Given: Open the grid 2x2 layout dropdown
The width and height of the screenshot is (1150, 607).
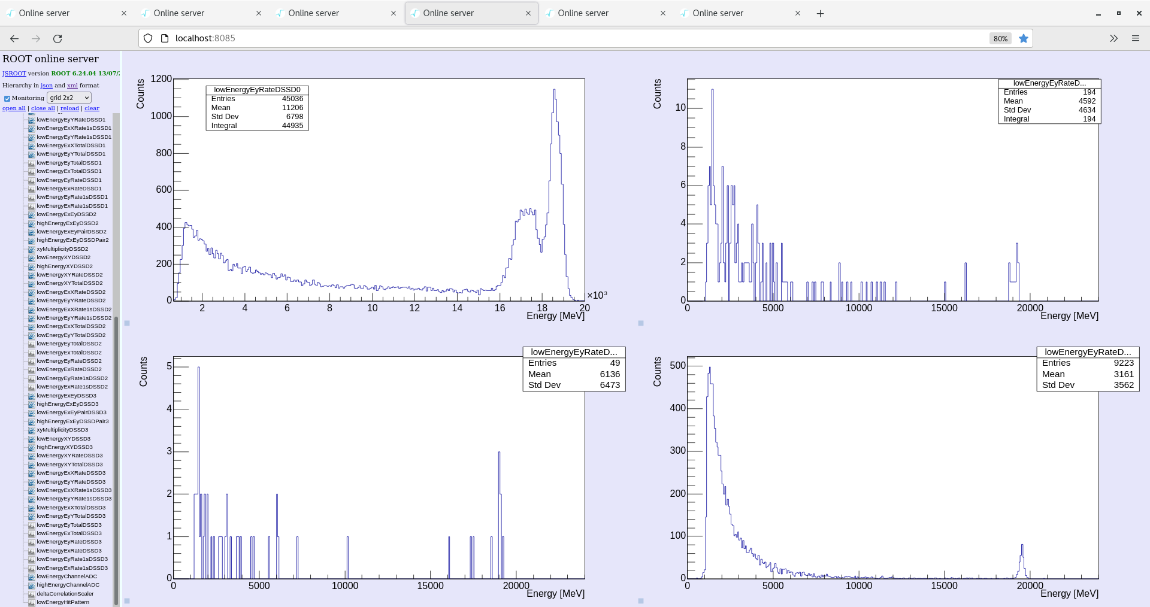Looking at the screenshot, I should [x=69, y=98].
